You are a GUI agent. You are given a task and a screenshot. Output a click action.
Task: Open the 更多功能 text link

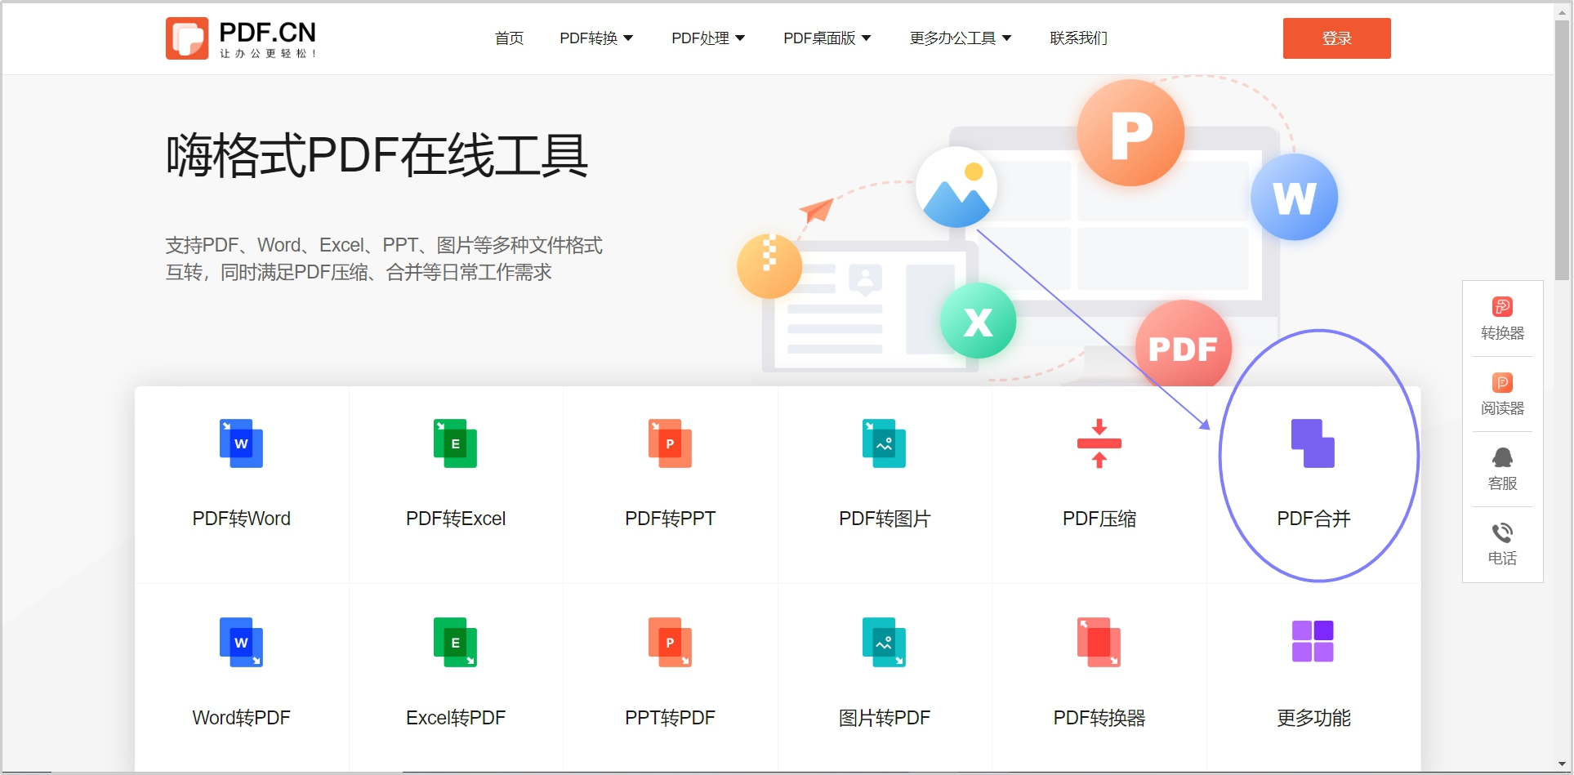tap(1313, 718)
